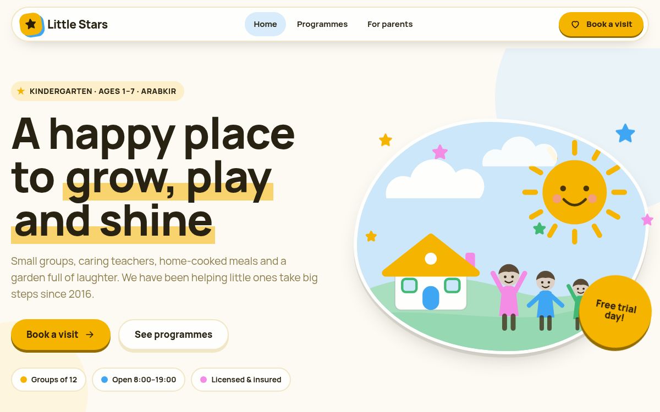Click the yellow dot in Groups chip
This screenshot has width=660, height=412.
click(24, 380)
